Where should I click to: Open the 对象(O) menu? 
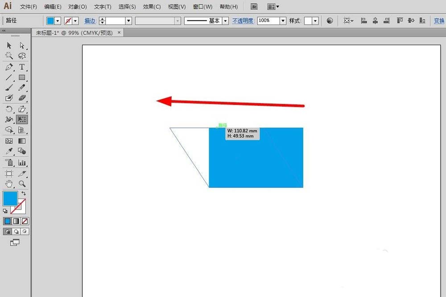pyautogui.click(x=77, y=7)
